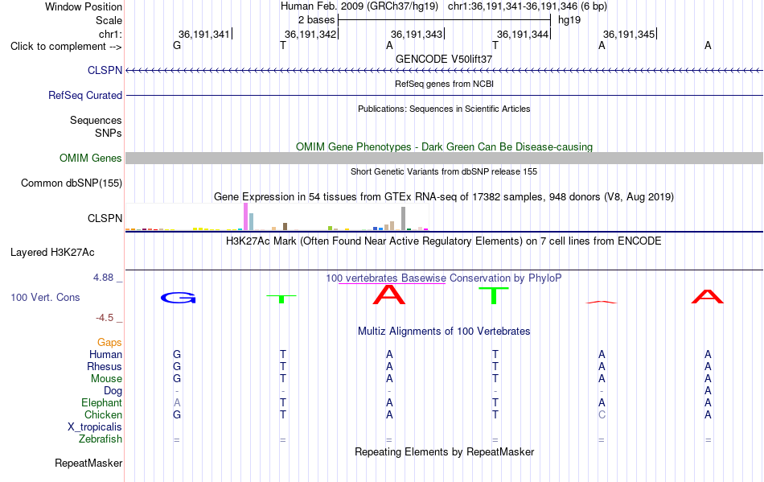Click the CLSPN GENCODE track label
This screenshot has width=764, height=482.
click(105, 70)
